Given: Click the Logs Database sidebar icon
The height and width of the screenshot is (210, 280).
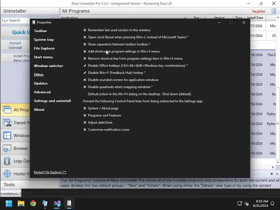Looking at the screenshot, I should [x=7, y=161].
